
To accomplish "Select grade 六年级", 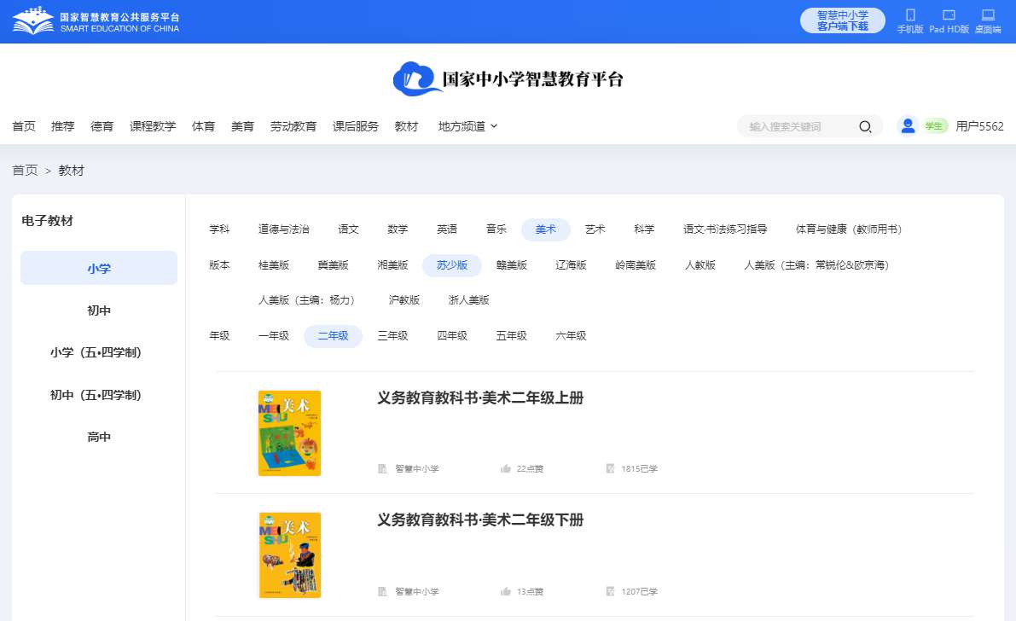I will 571,336.
